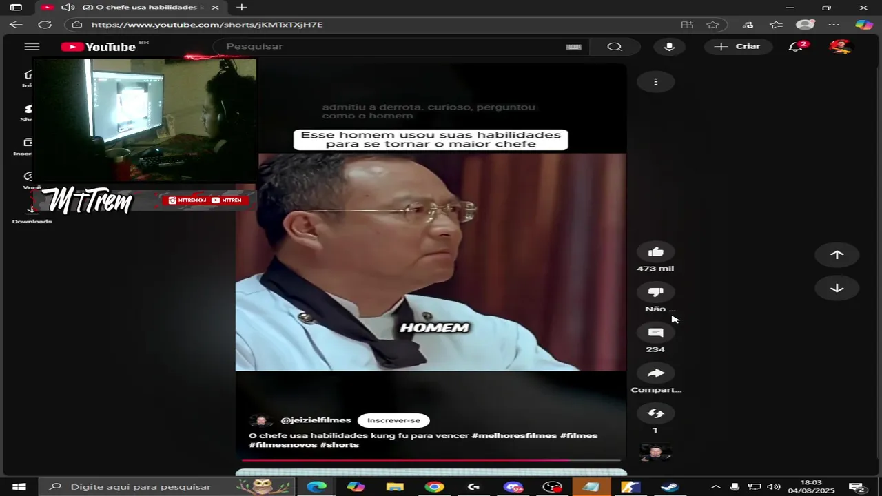Pause the Short by clicking the video
The width and height of the screenshot is (882, 496).
pyautogui.click(x=431, y=262)
